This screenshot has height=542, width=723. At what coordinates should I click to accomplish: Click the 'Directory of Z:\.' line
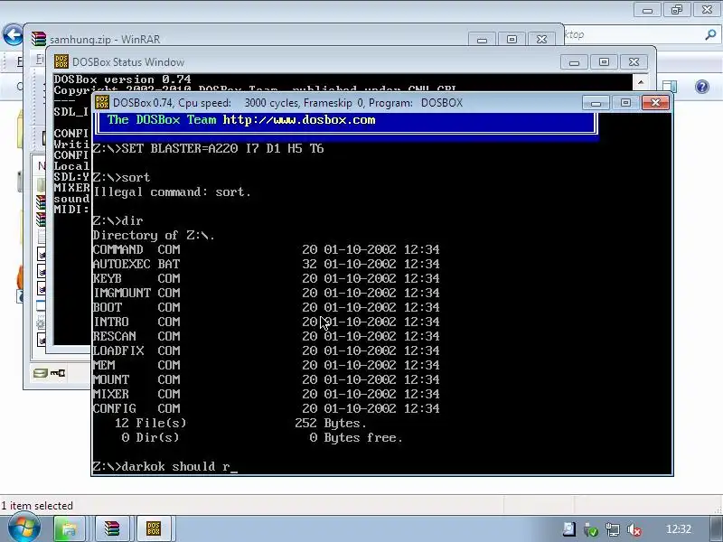coord(154,235)
